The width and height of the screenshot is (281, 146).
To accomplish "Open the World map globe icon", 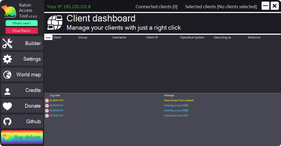I will tap(7, 74).
